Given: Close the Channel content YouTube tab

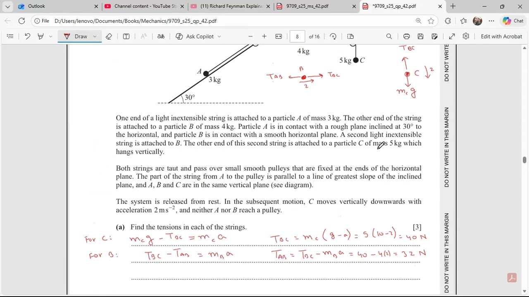Looking at the screenshot, I should tap(182, 6).
